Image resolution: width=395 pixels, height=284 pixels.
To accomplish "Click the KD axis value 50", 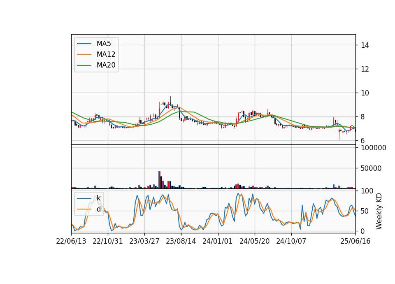I will point(365,211).
